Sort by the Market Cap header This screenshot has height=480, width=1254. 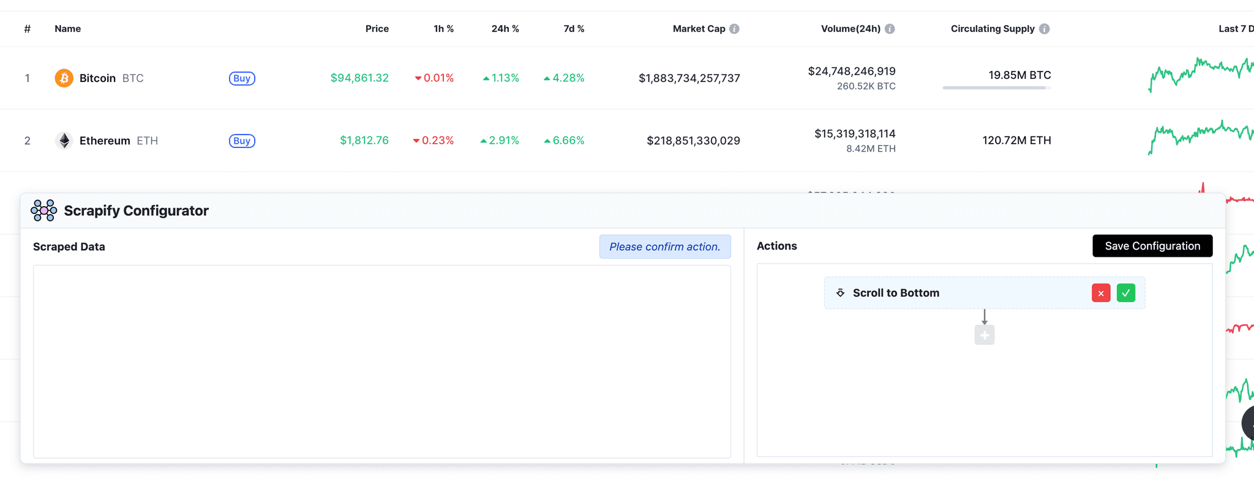point(699,29)
